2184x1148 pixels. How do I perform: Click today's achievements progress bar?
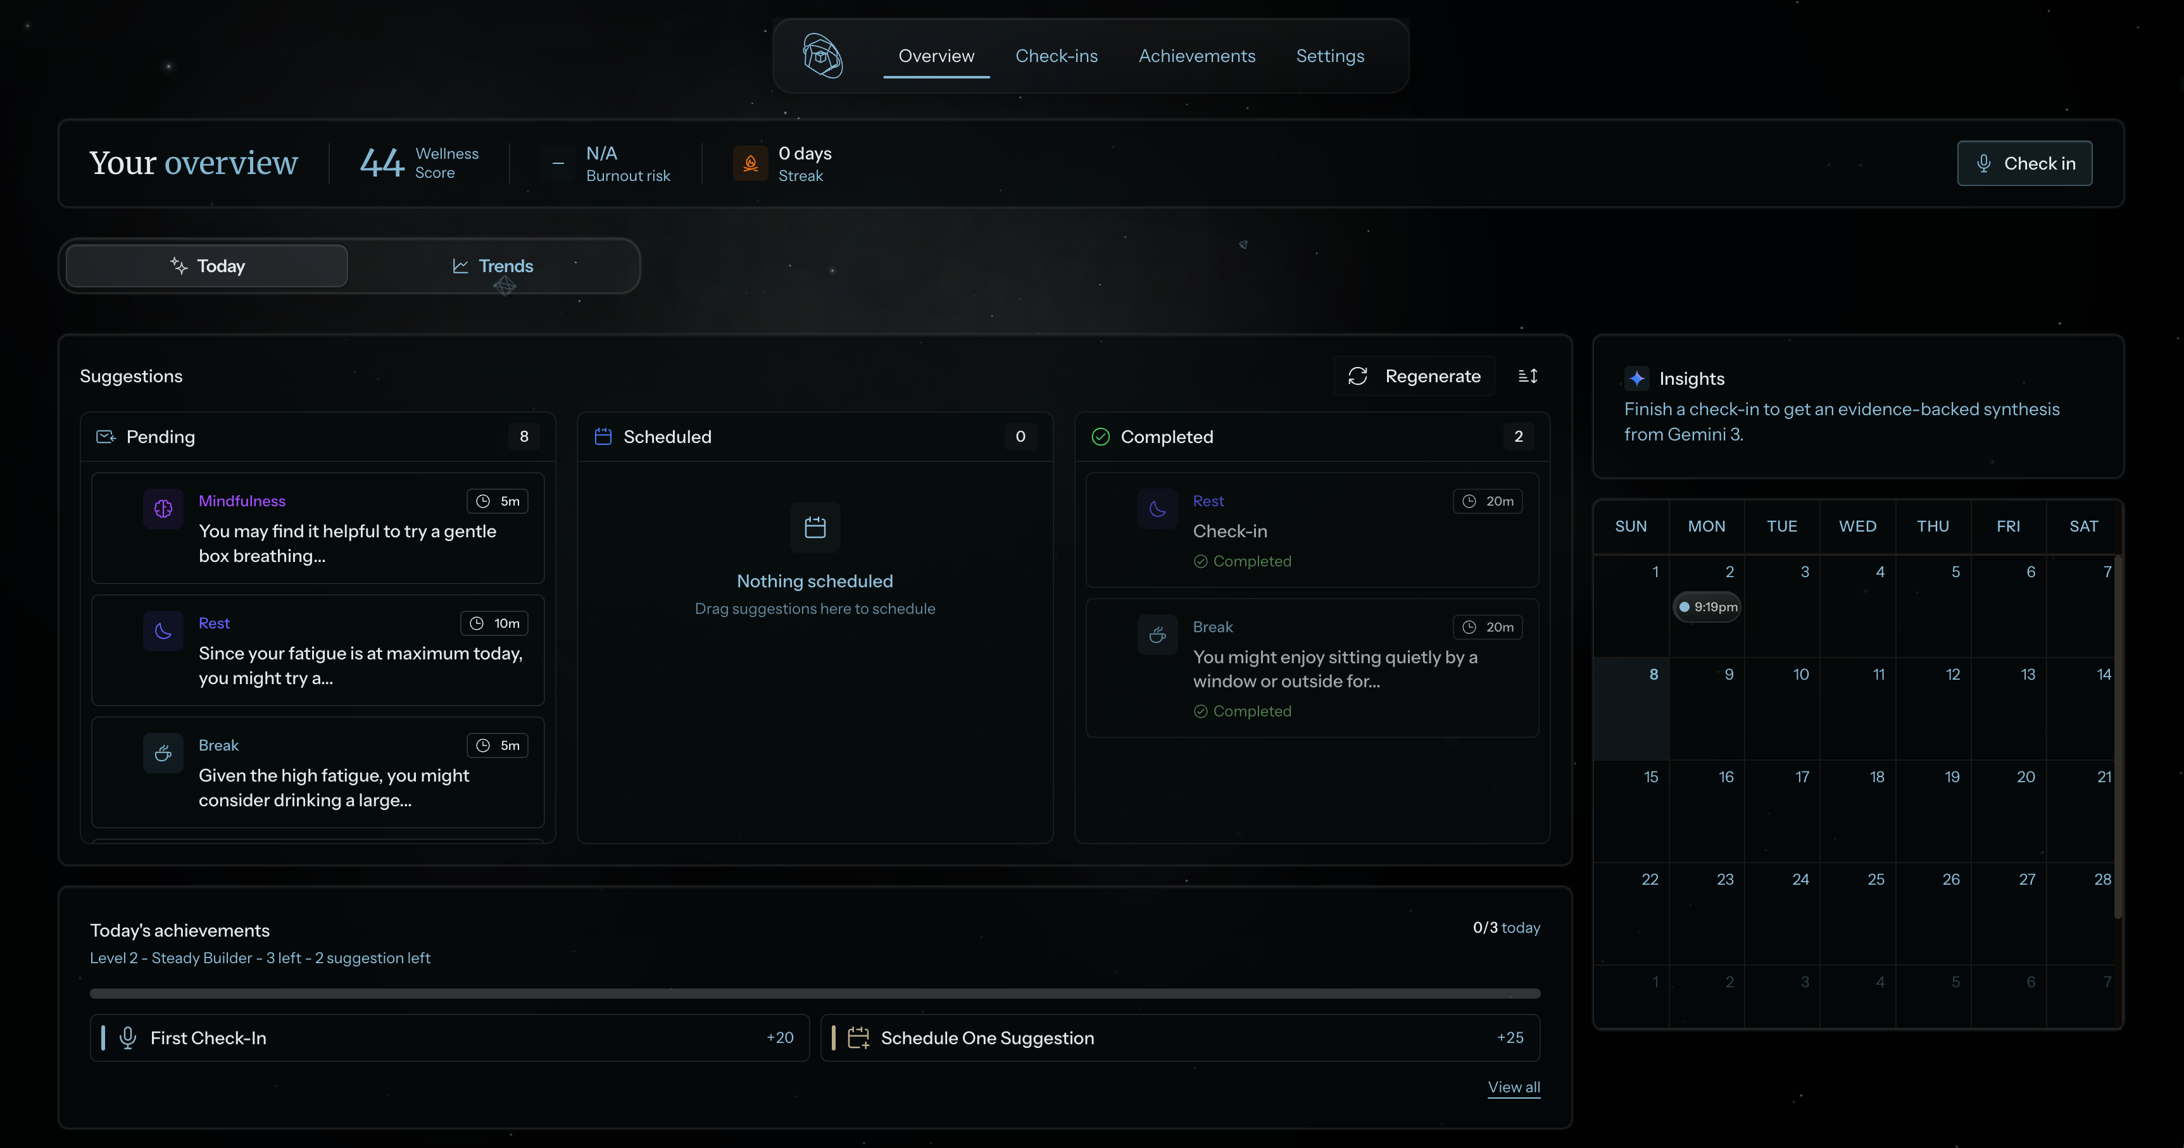coord(815,993)
